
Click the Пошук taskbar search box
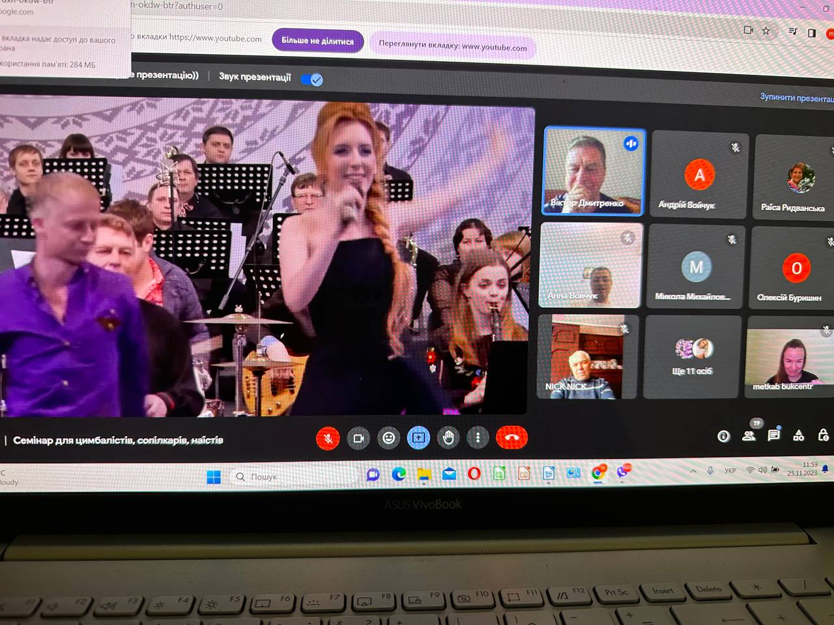coord(293,477)
